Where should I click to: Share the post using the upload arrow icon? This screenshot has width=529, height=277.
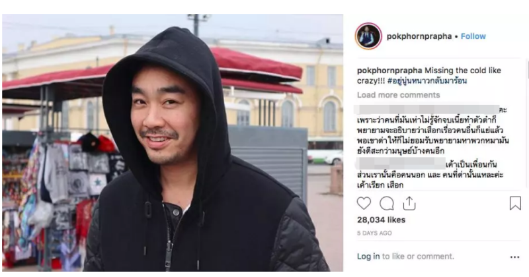[409, 203]
